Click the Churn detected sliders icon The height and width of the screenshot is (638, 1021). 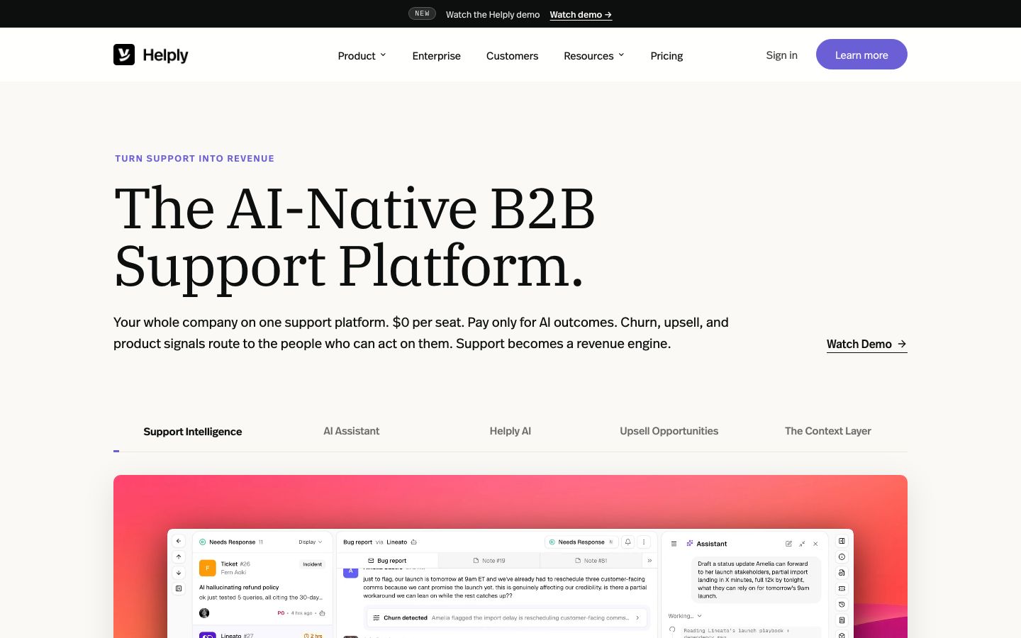tap(376, 617)
